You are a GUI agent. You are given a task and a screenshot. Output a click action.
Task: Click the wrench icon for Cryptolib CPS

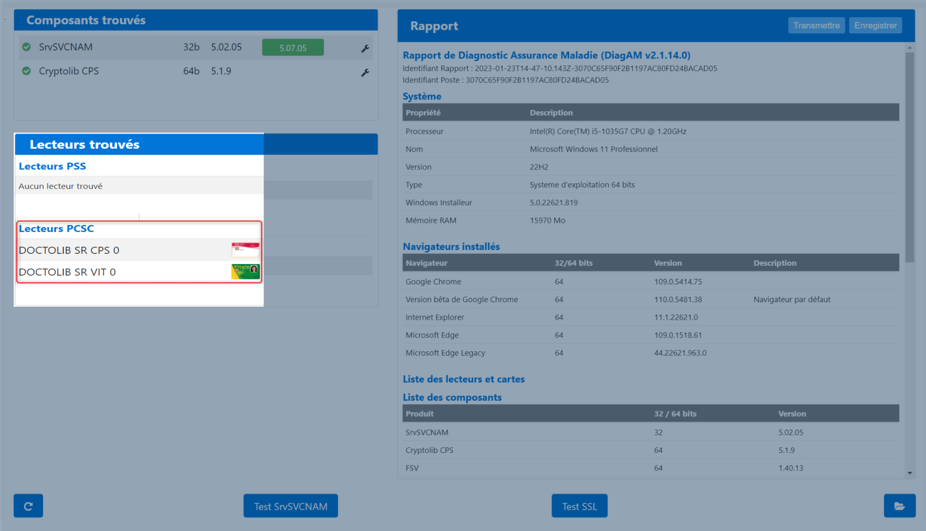[365, 73]
